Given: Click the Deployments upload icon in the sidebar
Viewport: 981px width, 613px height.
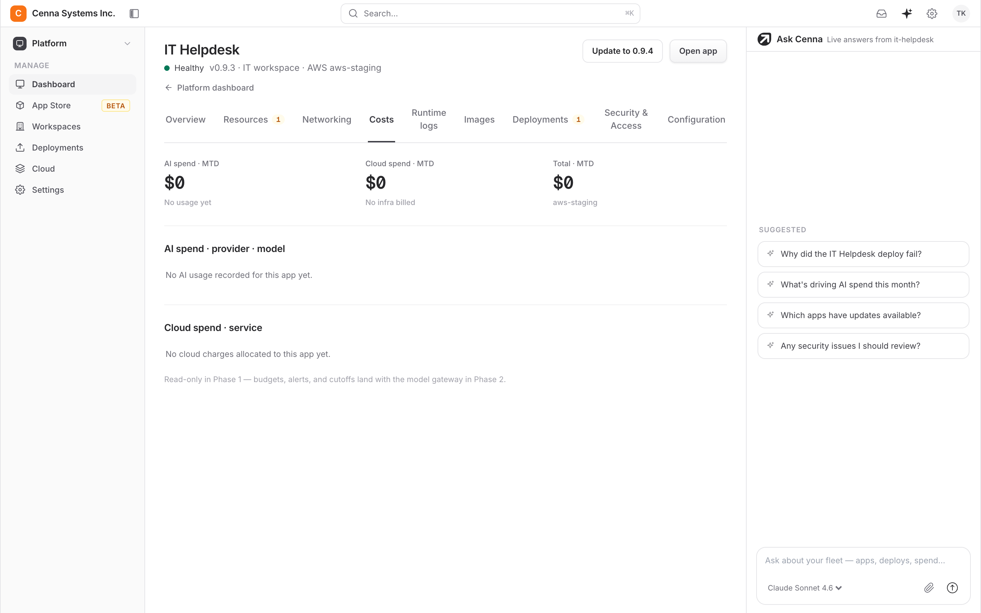Looking at the screenshot, I should point(20,147).
